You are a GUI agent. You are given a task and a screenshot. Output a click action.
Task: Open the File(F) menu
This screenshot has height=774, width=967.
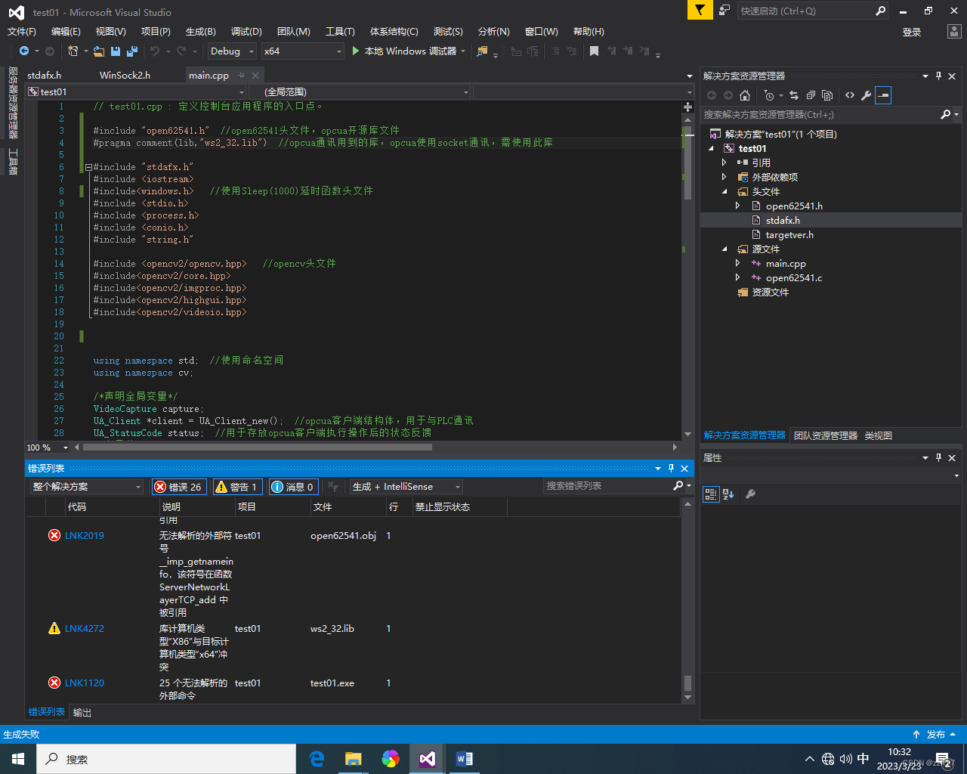pyautogui.click(x=22, y=31)
